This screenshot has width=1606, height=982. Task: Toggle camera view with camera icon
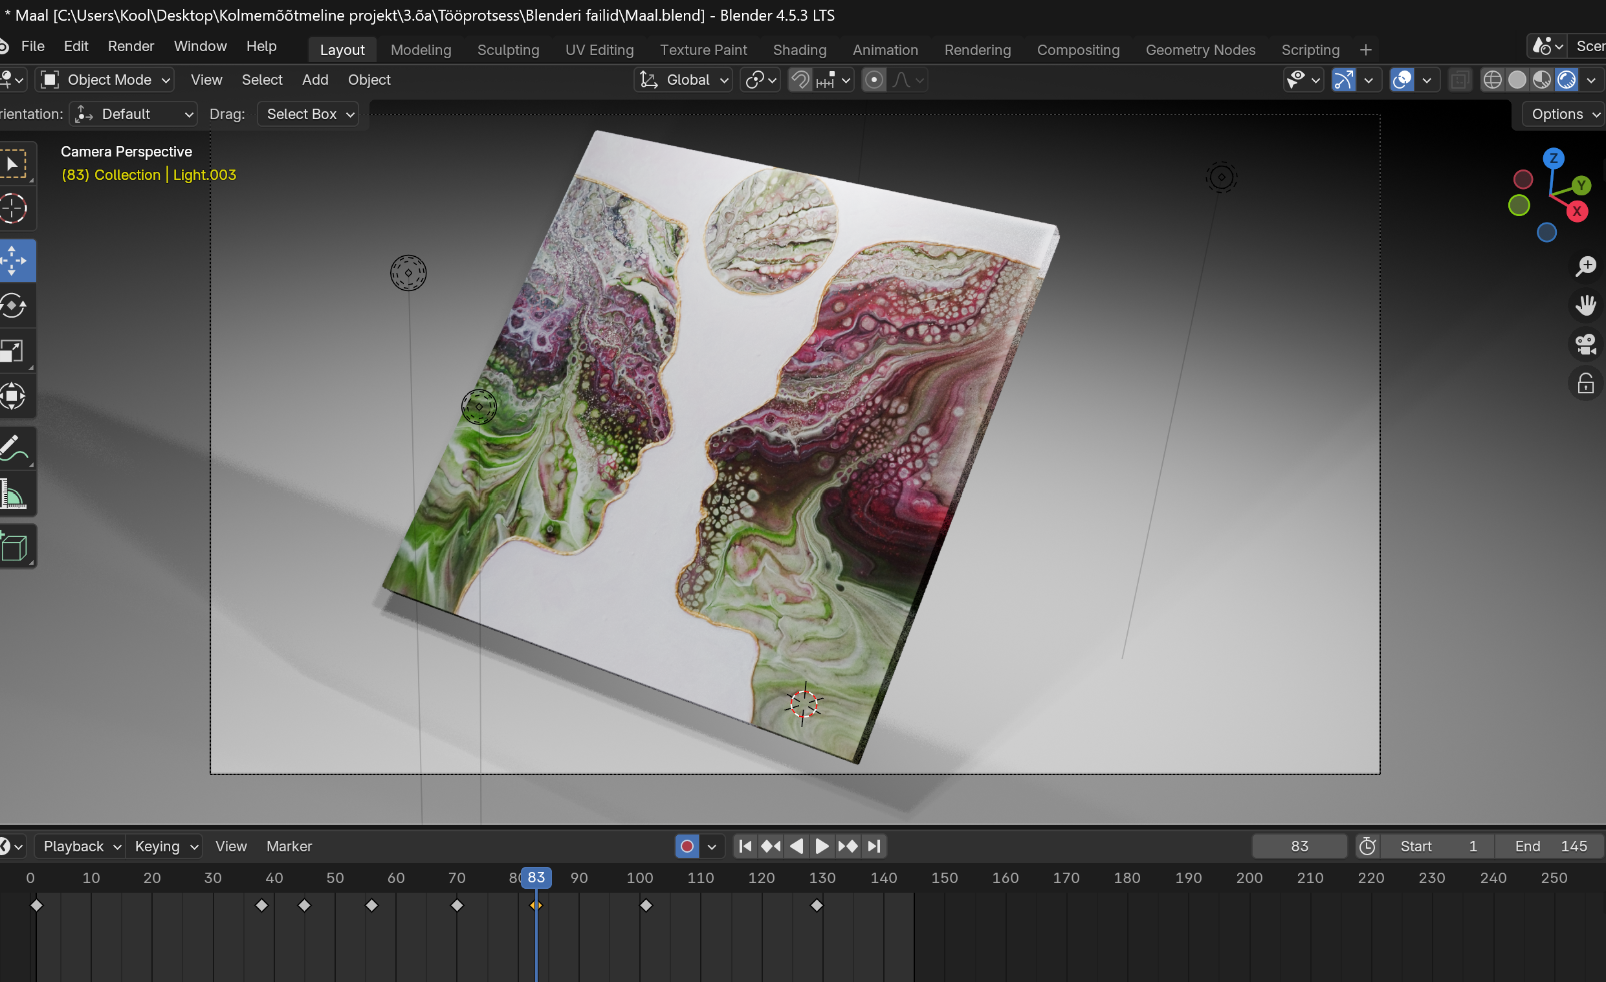(1585, 344)
